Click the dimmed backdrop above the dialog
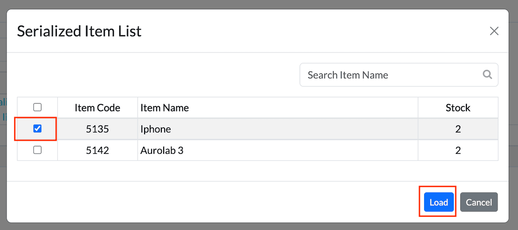The width and height of the screenshot is (518, 230). tap(259, 4)
